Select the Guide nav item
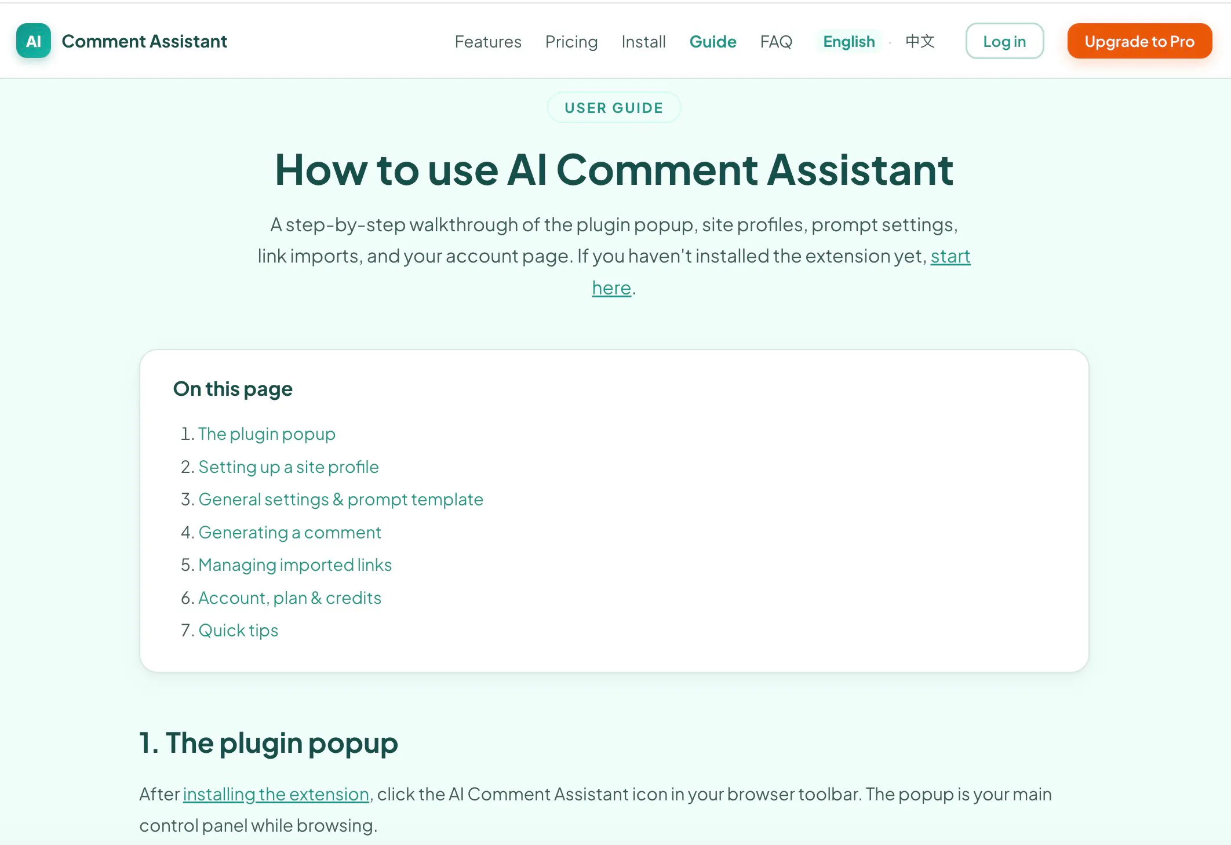 tap(713, 42)
